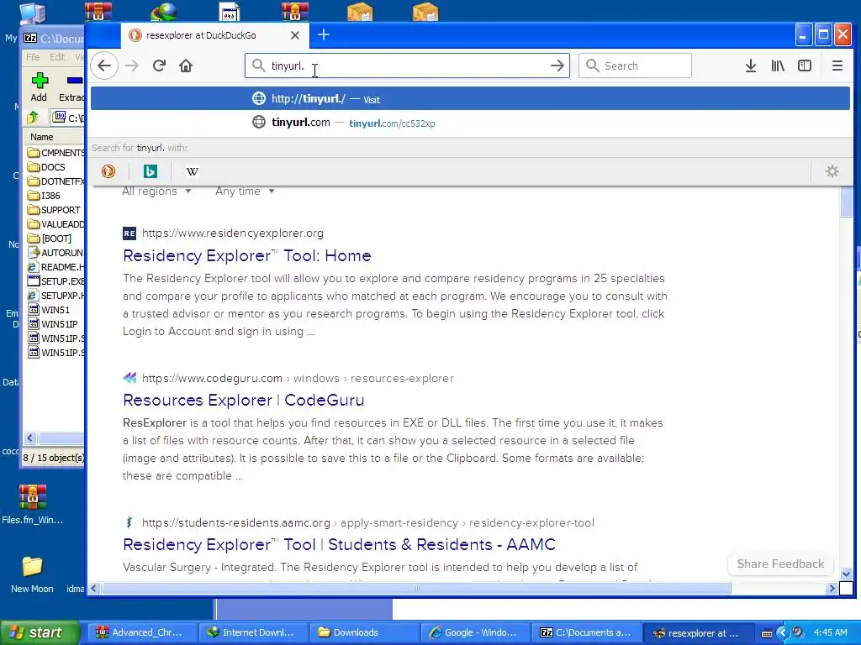Screen dimensions: 861x645
Task: Click the Start button
Action: pyautogui.click(x=40, y=632)
